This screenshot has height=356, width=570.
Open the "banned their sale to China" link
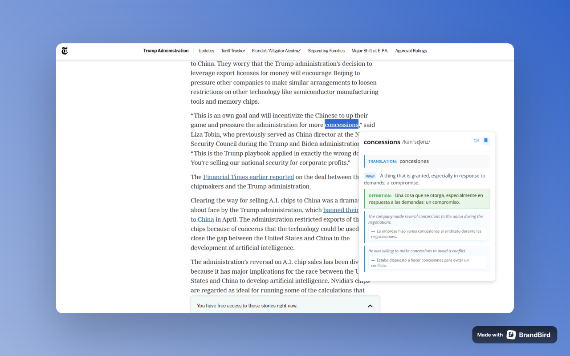(x=341, y=210)
